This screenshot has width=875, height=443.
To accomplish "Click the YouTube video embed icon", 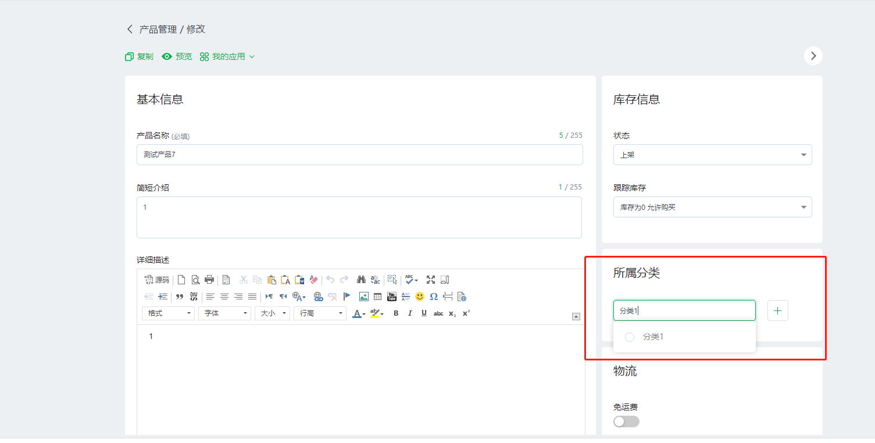I will [x=392, y=296].
